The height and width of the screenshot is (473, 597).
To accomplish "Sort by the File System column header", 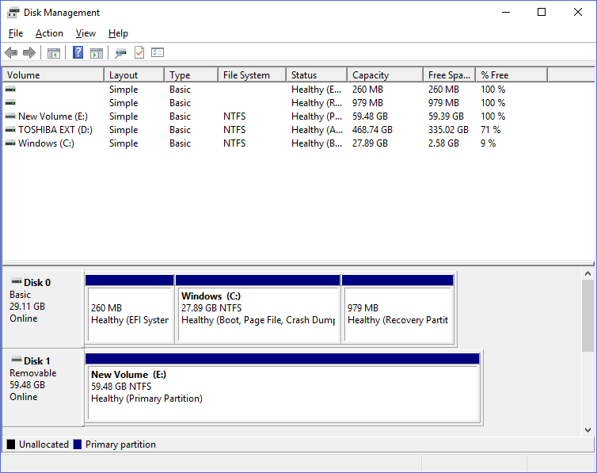I will [250, 75].
